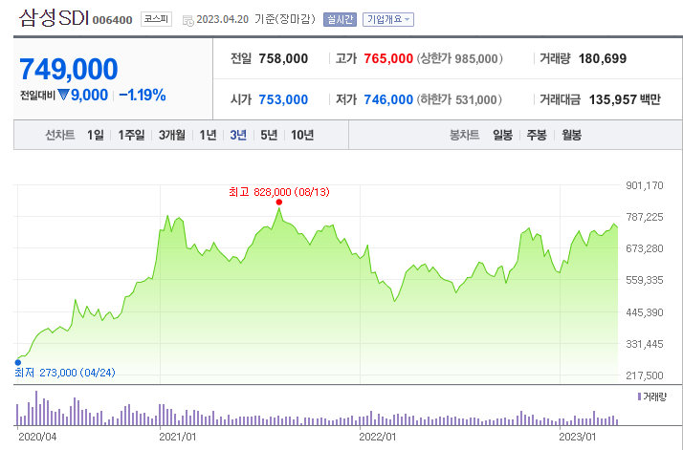This screenshot has width=683, height=450.
Task: Select the 1주일 line chart period
Action: pos(132,135)
